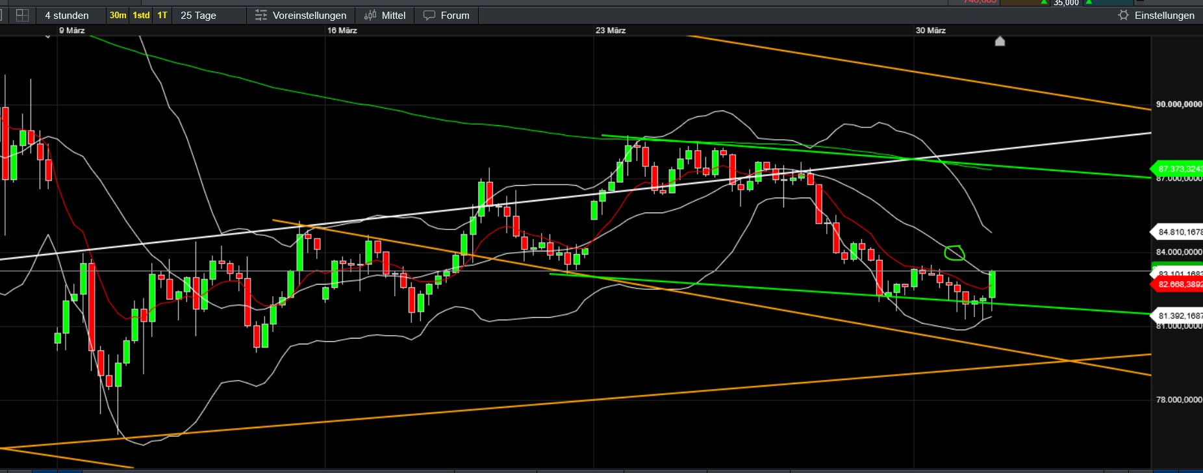1203x473 pixels.
Task: Select the 16 März date label
Action: [342, 31]
